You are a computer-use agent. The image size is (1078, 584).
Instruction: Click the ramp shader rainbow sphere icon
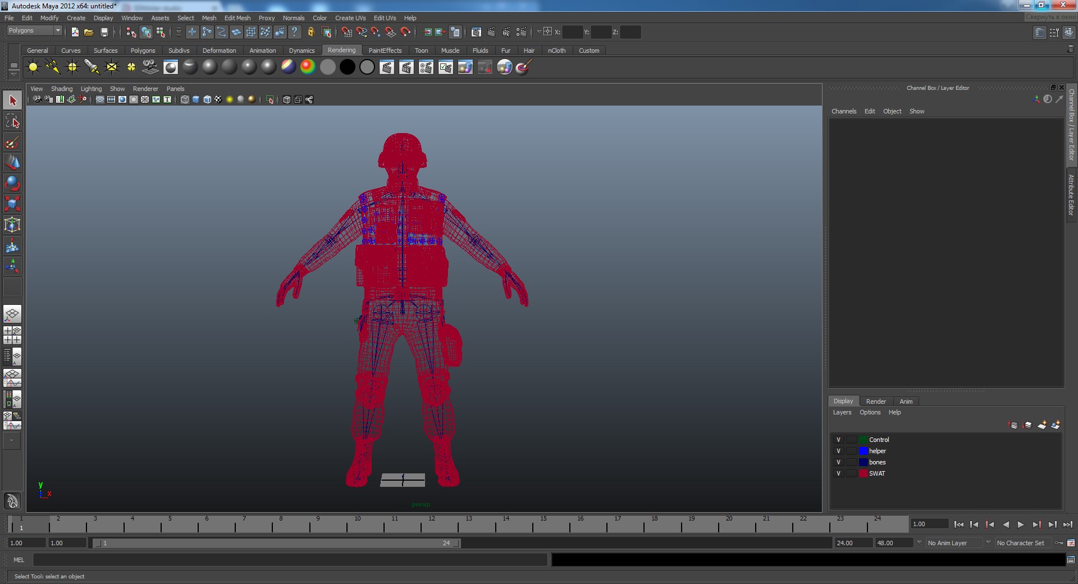308,67
